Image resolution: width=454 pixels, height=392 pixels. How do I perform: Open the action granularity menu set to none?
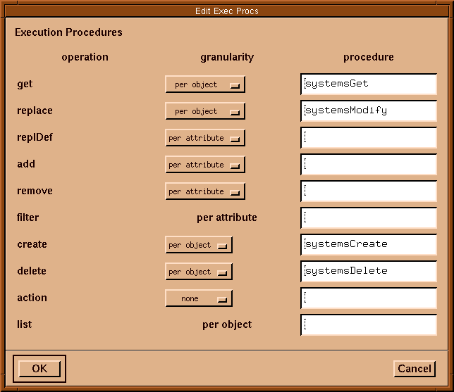(199, 298)
